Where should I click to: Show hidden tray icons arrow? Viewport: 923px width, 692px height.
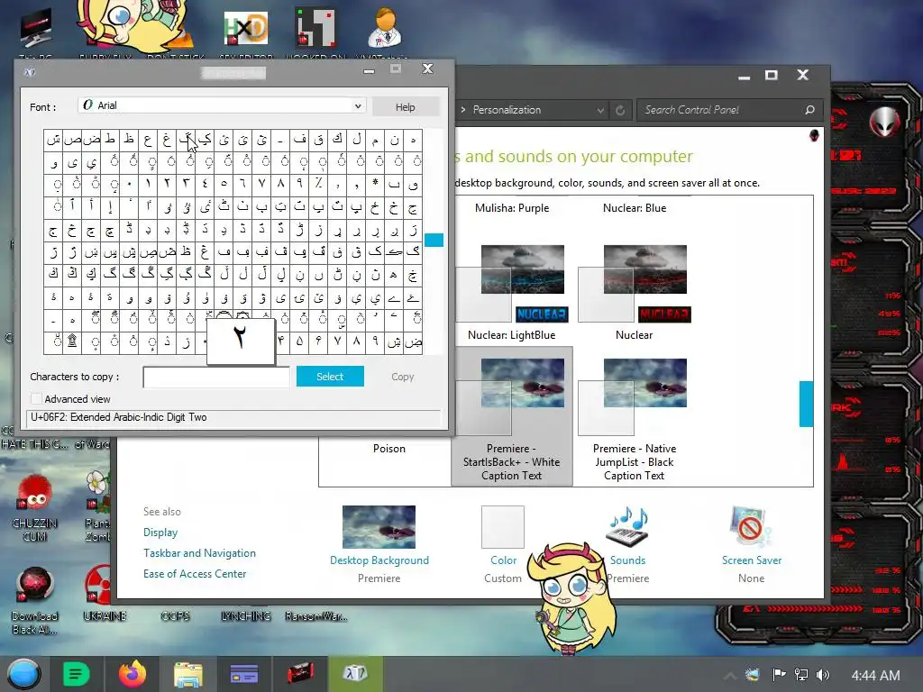729,676
